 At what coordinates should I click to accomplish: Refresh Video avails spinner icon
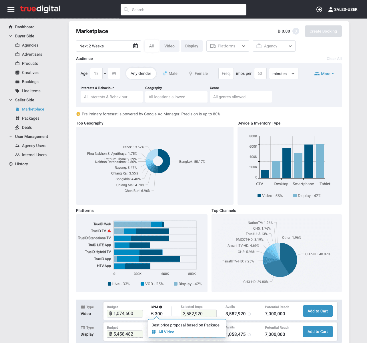click(249, 314)
